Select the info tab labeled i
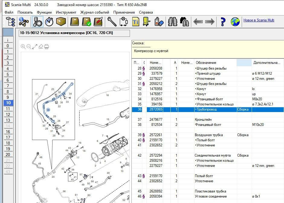The height and width of the screenshot is (203, 284). pos(8,40)
